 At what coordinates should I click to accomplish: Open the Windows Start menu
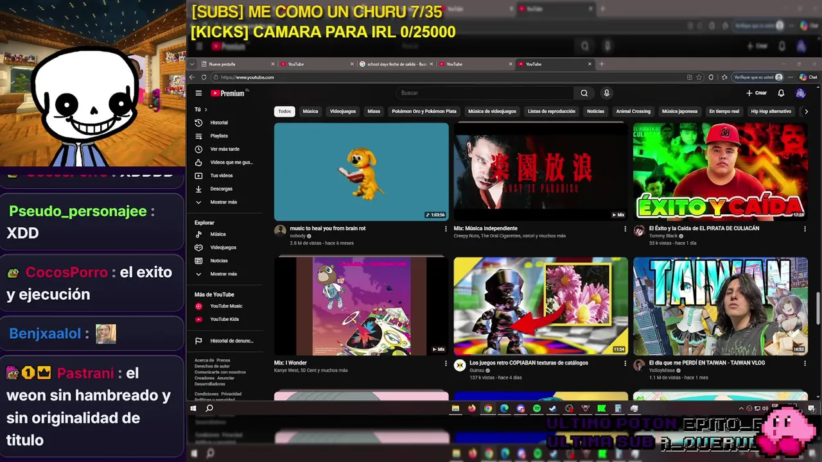[193, 408]
